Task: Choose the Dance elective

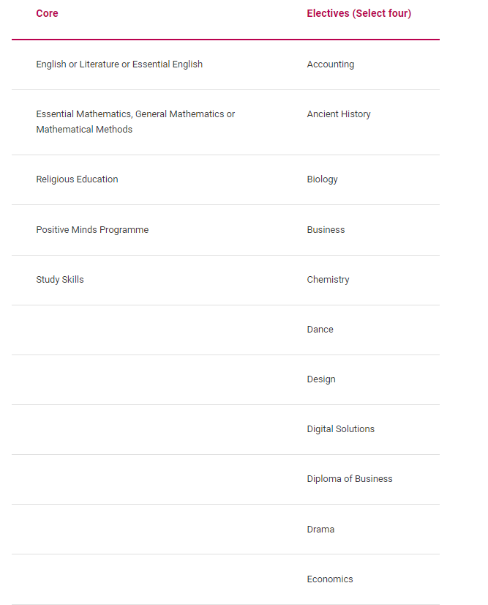Action: point(320,330)
